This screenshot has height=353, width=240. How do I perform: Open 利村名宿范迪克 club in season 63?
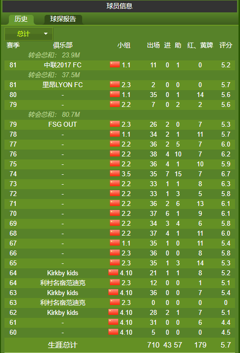tap(62, 303)
